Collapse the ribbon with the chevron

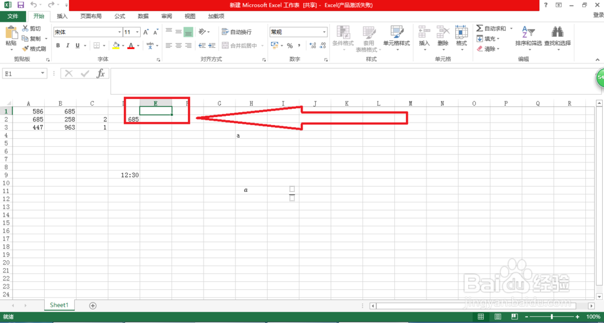pyautogui.click(x=597, y=60)
